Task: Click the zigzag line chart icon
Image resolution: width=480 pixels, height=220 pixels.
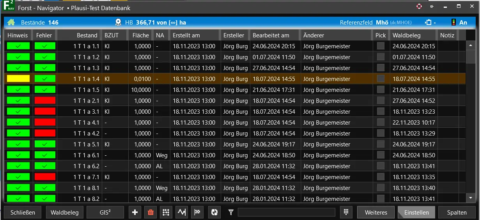Action: [x=182, y=212]
